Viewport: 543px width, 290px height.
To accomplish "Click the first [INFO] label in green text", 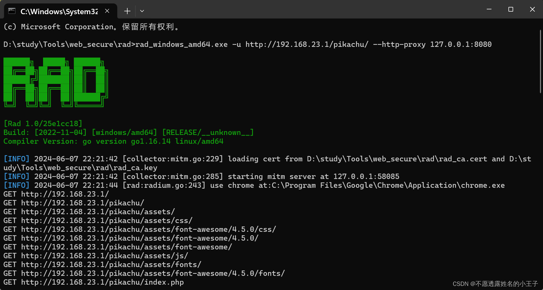I will pyautogui.click(x=16, y=159).
